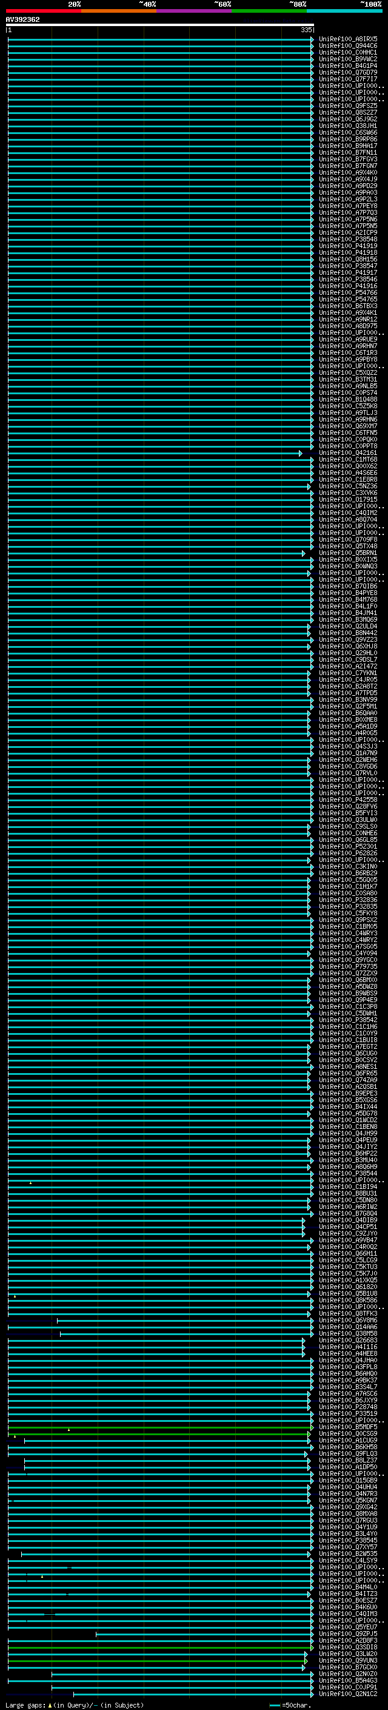Click label UniRef100_Q28FV6

348,807
